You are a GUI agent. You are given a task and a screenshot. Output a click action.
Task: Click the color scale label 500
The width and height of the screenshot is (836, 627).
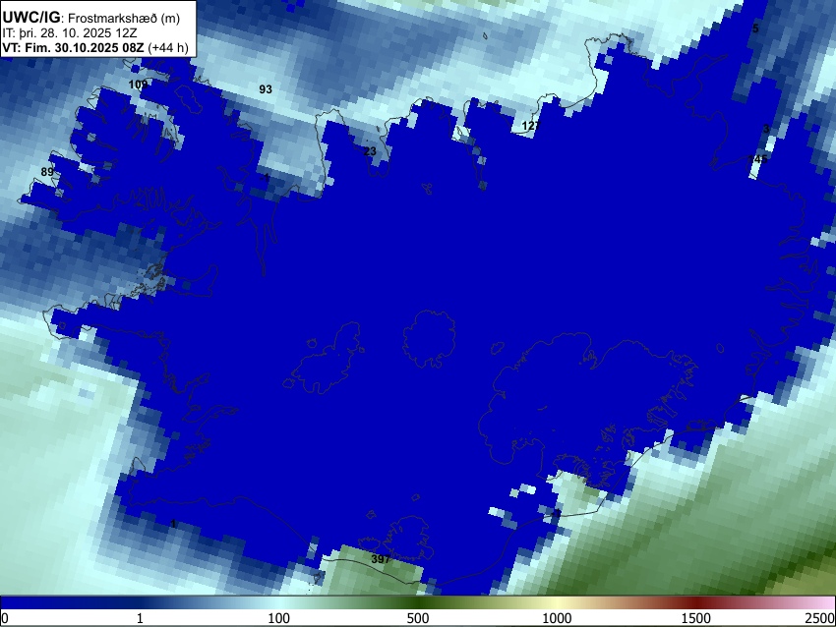click(x=417, y=618)
